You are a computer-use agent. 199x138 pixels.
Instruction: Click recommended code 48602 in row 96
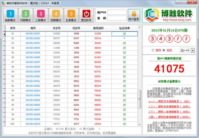pyautogui.click(x=98, y=105)
